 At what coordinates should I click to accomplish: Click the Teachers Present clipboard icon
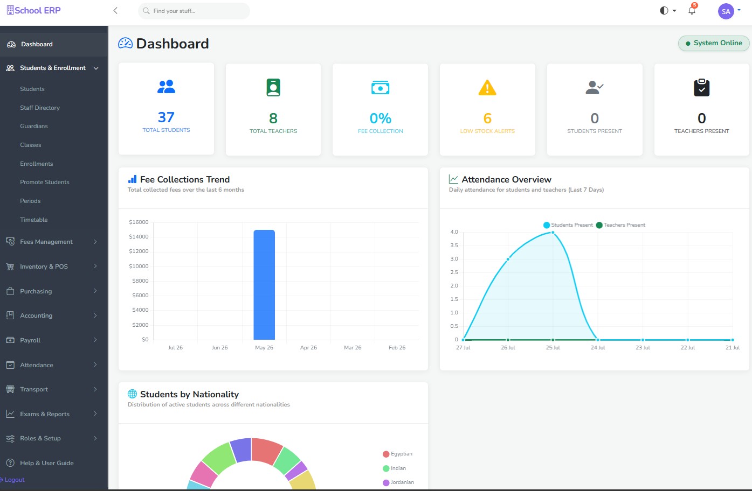(x=702, y=87)
